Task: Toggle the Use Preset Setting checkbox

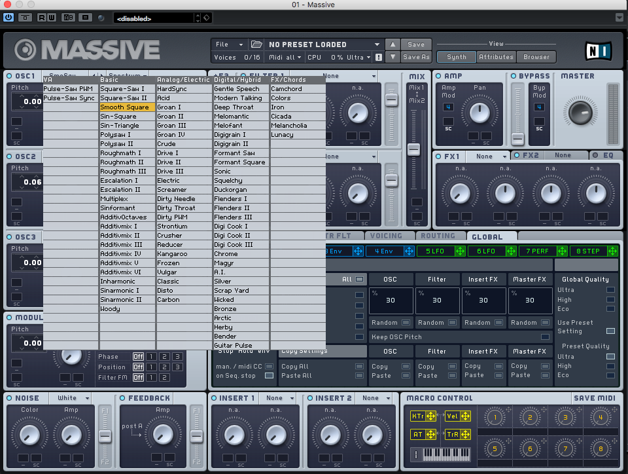Action: pos(611,331)
